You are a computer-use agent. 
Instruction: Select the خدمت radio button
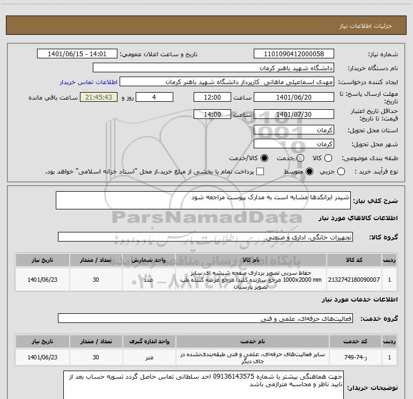point(300,158)
